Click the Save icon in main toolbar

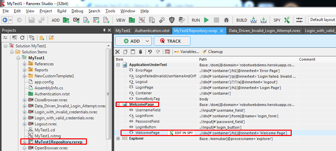point(32,20)
